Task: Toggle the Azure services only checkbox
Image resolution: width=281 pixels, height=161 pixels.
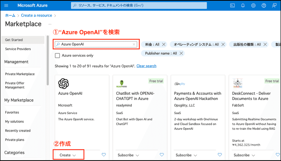Action: 57,55
